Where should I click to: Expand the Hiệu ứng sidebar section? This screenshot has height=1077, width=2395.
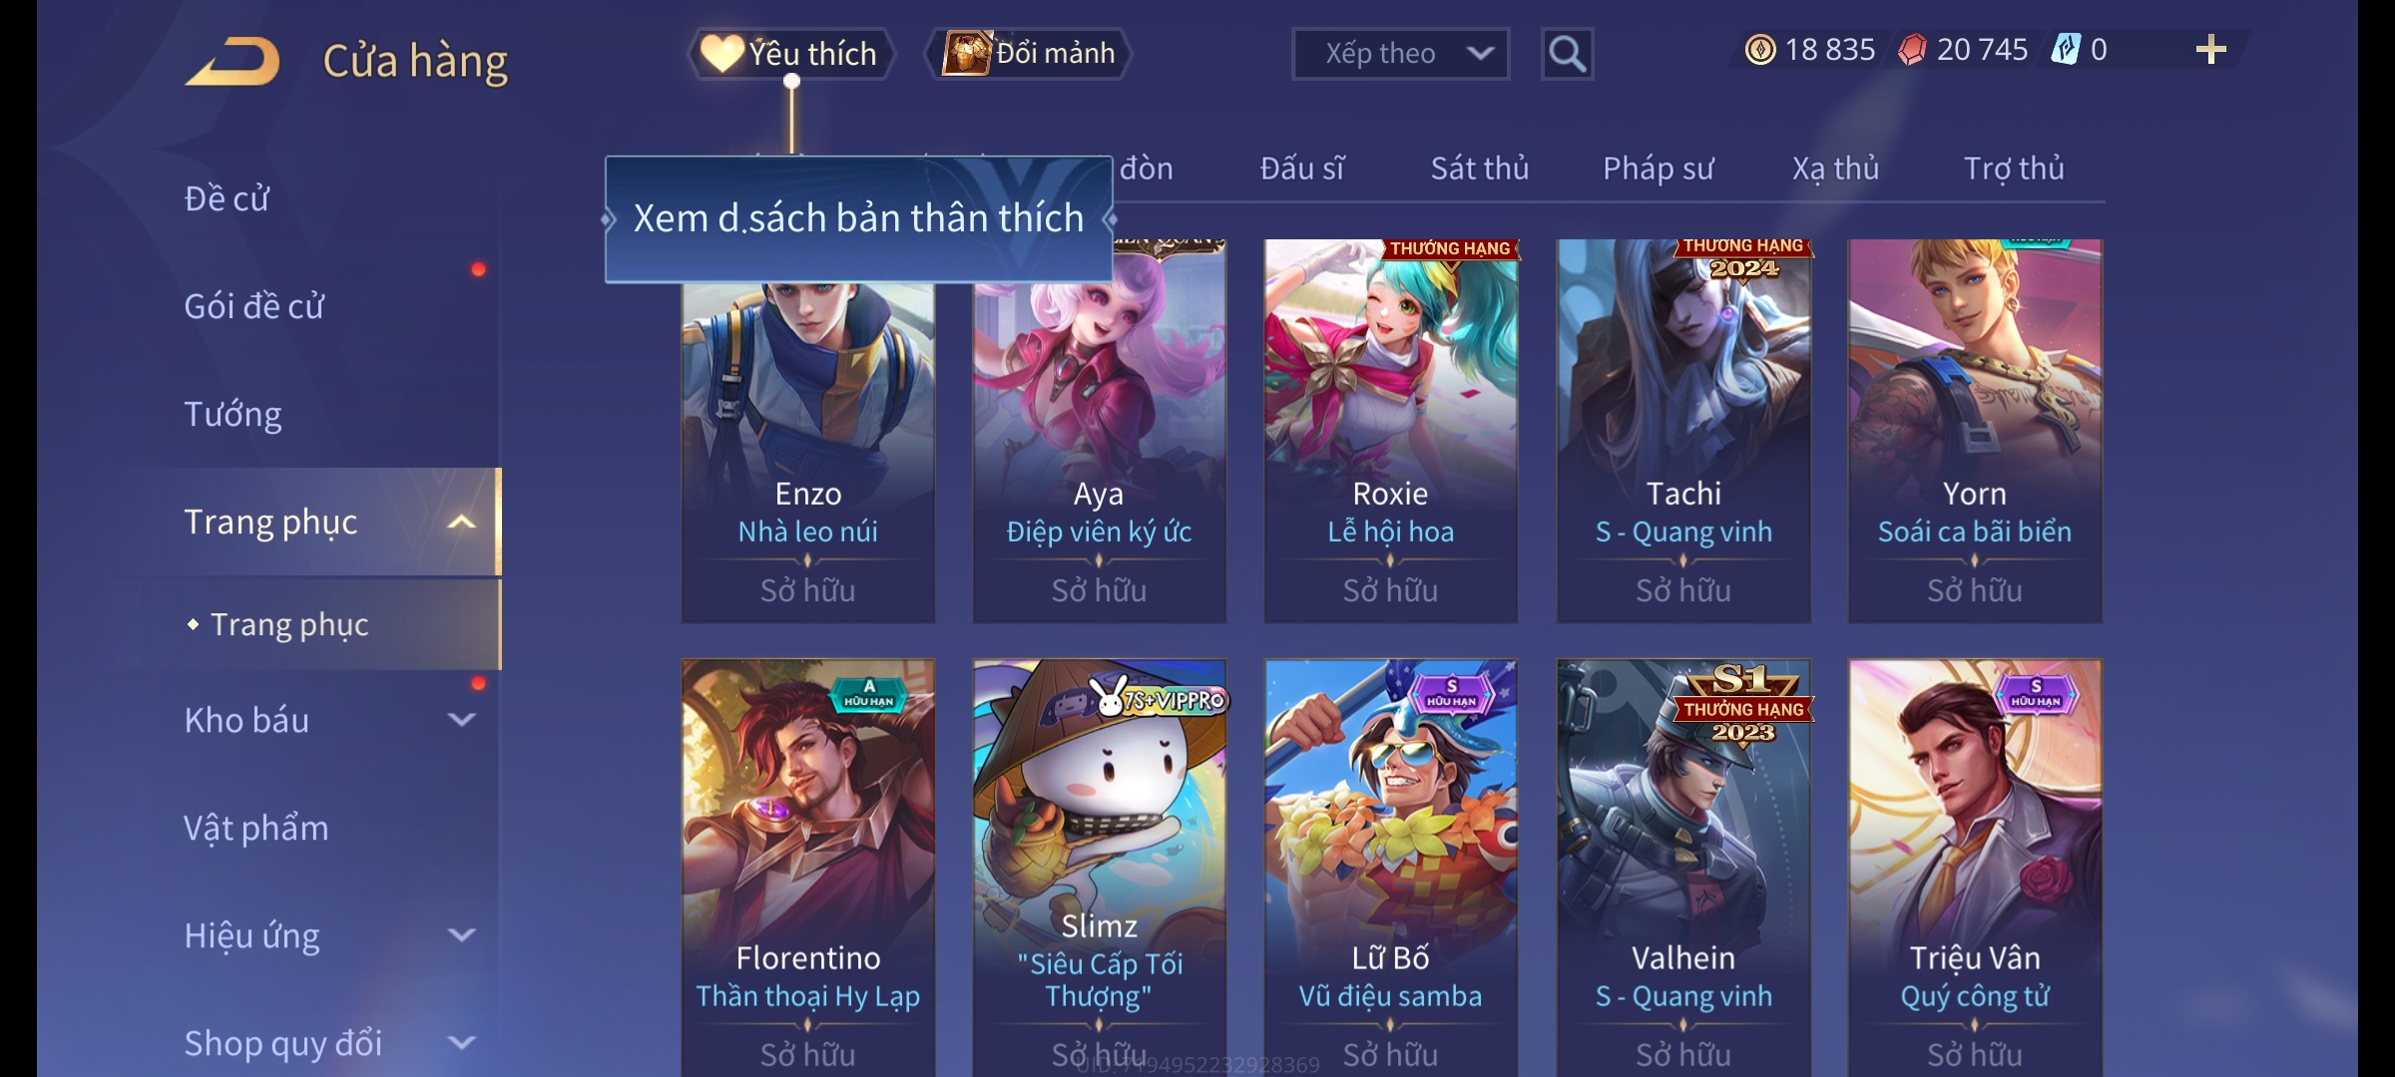point(461,934)
